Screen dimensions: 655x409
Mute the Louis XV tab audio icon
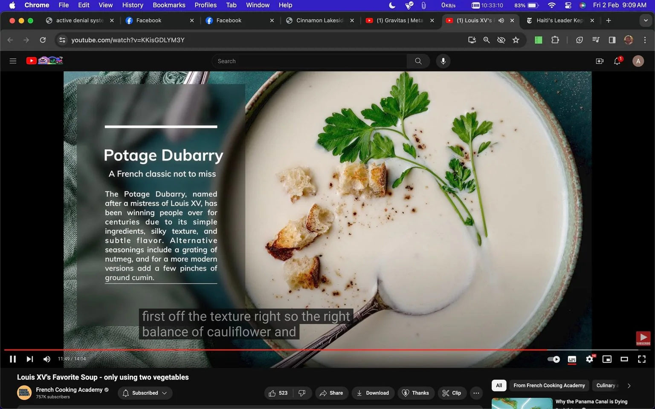point(501,20)
